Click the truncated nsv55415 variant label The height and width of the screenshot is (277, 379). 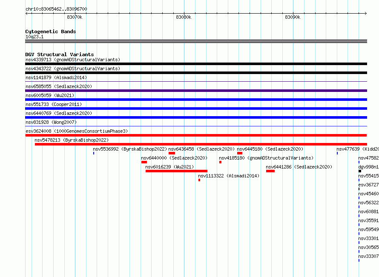click(x=368, y=176)
